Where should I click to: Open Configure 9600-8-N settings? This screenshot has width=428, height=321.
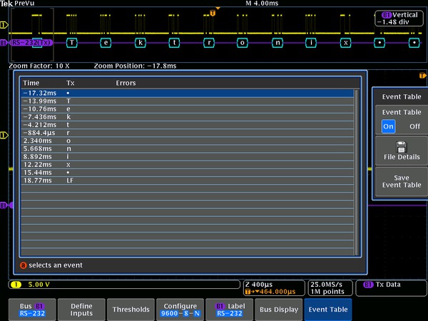pyautogui.click(x=177, y=309)
